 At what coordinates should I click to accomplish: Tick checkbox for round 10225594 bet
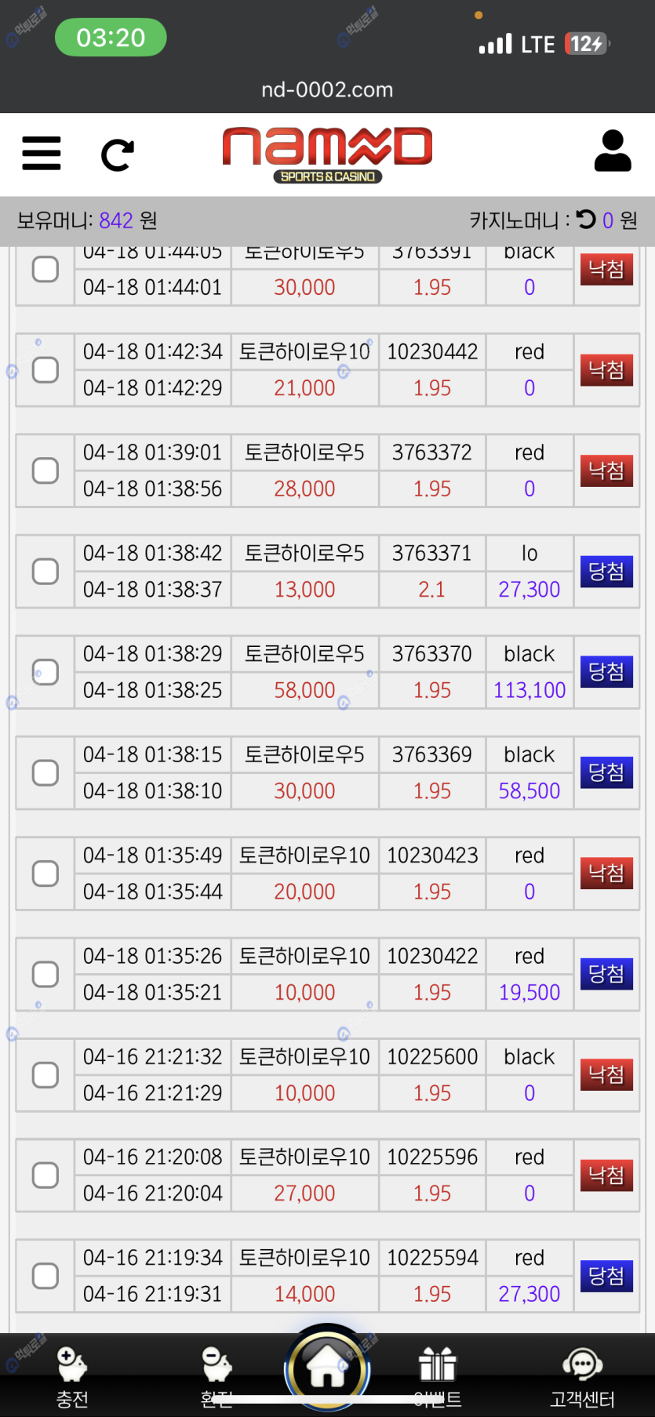[45, 1276]
